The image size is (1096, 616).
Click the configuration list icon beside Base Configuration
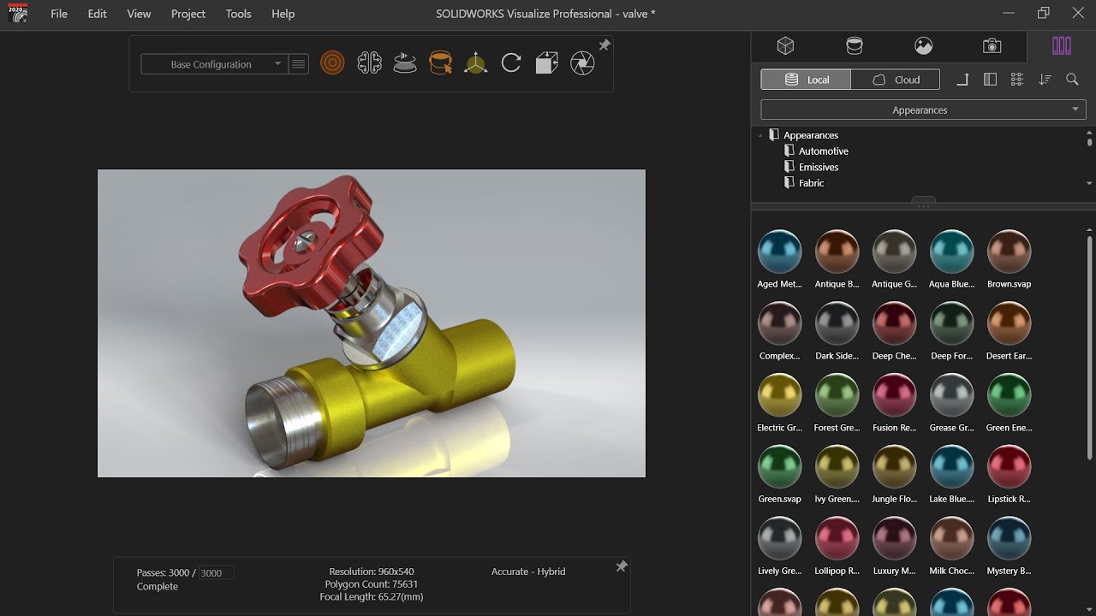tap(299, 64)
